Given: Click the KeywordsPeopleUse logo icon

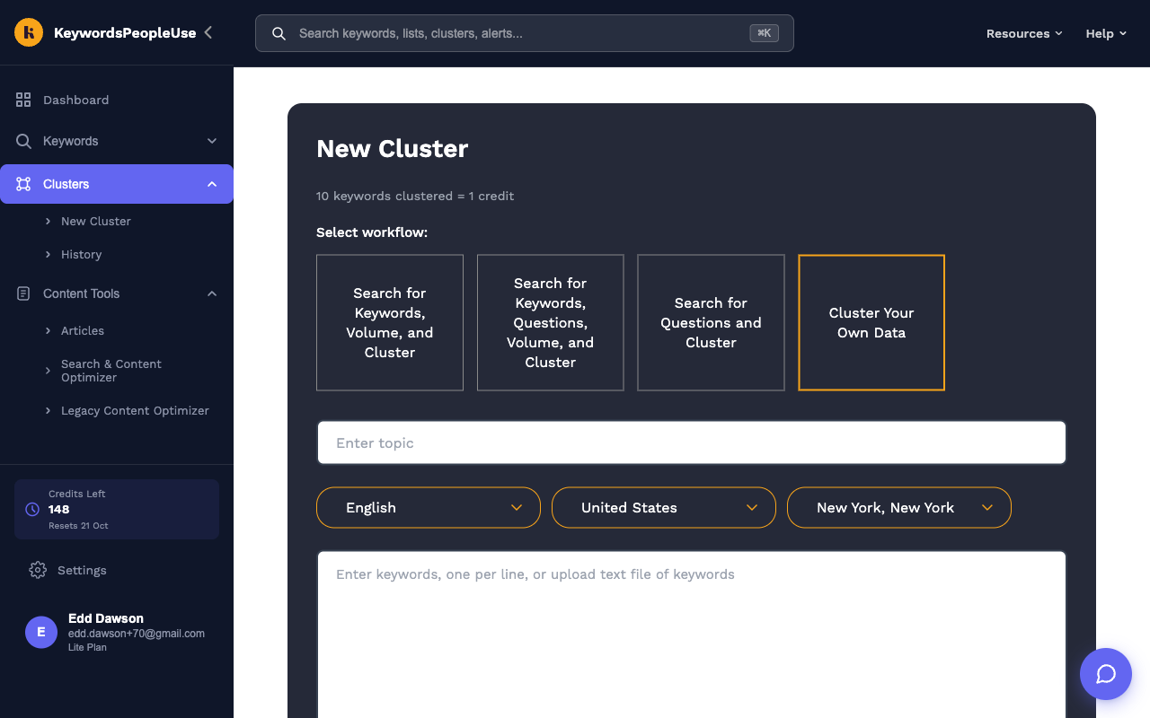Looking at the screenshot, I should pyautogui.click(x=29, y=33).
